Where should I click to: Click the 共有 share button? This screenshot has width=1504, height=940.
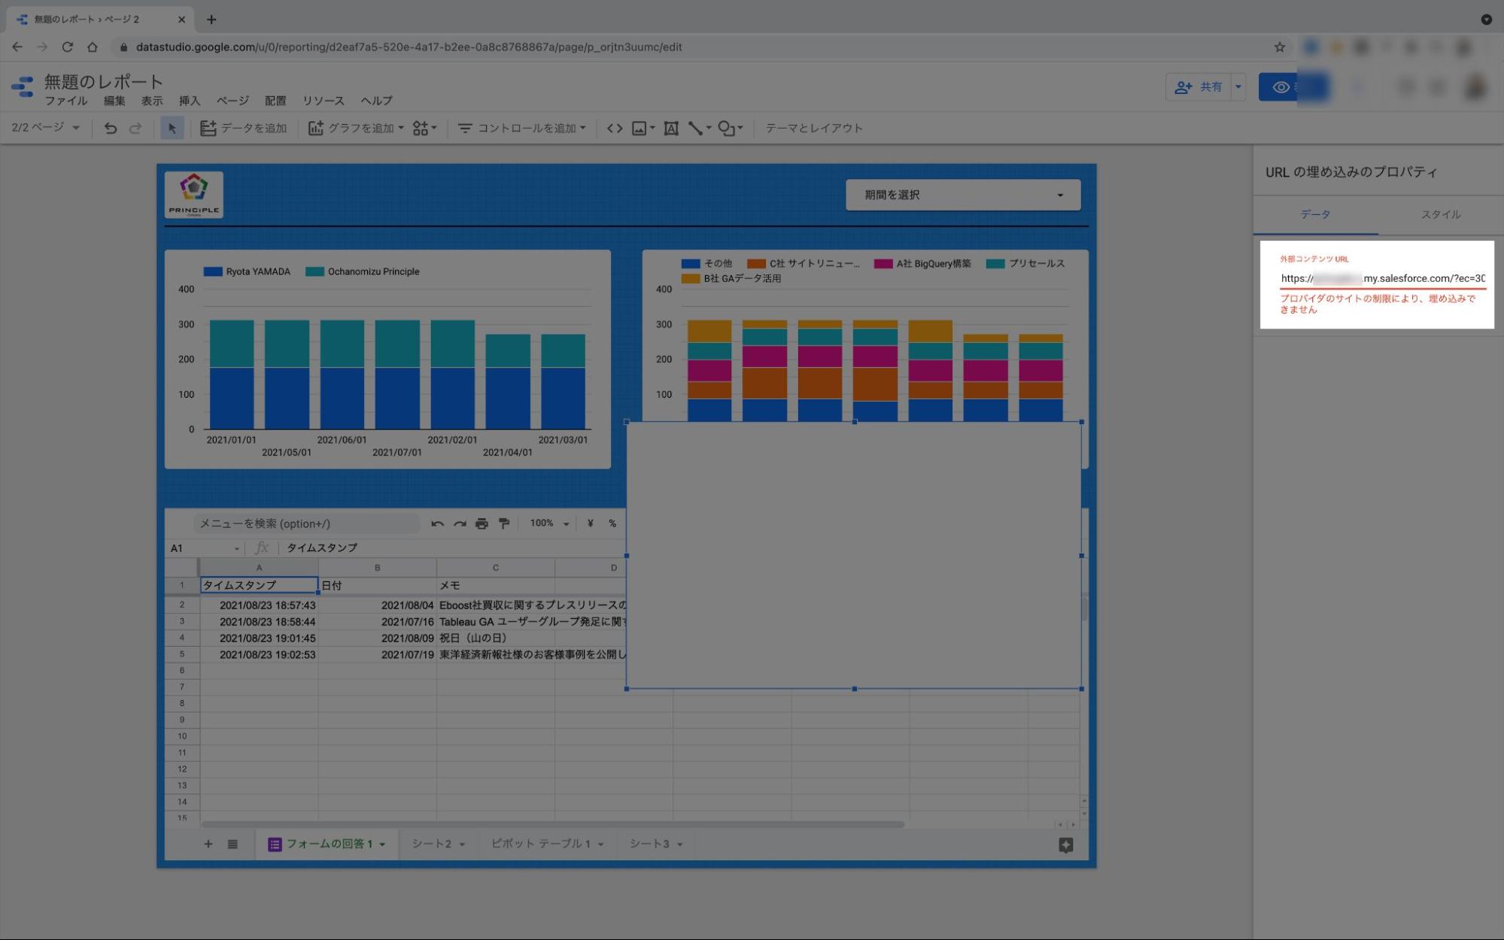[1199, 87]
